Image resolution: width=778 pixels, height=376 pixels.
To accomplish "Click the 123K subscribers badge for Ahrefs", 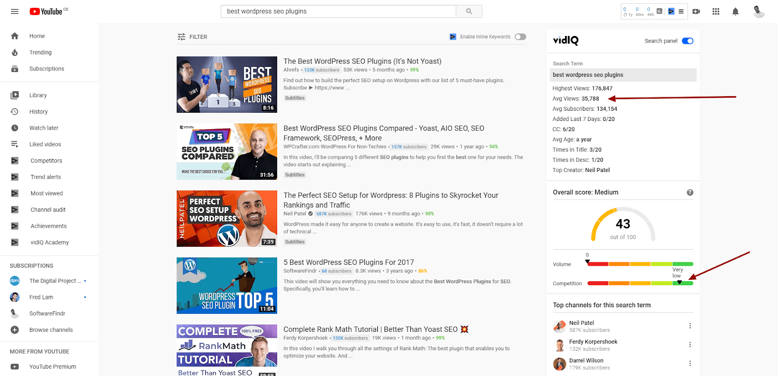I will coord(321,70).
